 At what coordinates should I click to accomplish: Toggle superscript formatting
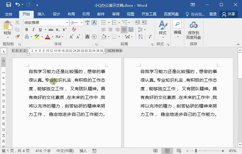click(x=65, y=30)
